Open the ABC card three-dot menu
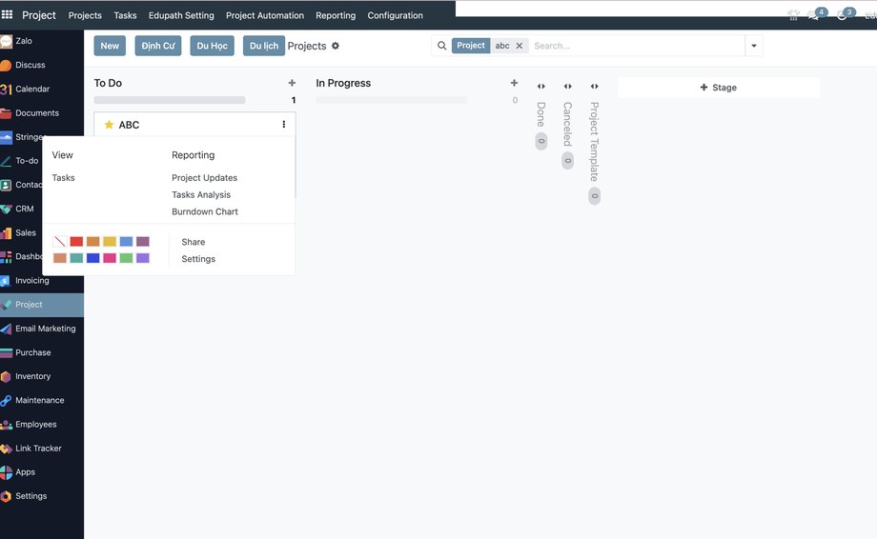 tap(283, 125)
